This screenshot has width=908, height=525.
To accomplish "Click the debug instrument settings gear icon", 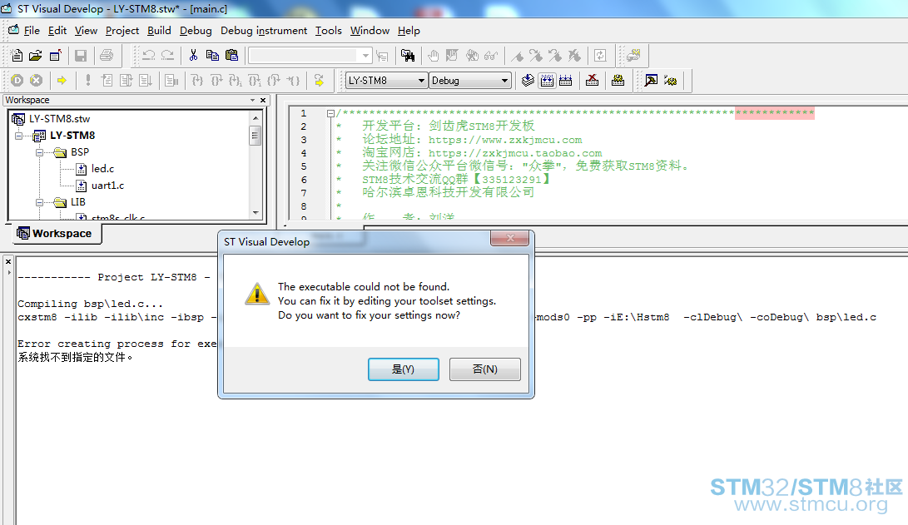I will point(671,81).
